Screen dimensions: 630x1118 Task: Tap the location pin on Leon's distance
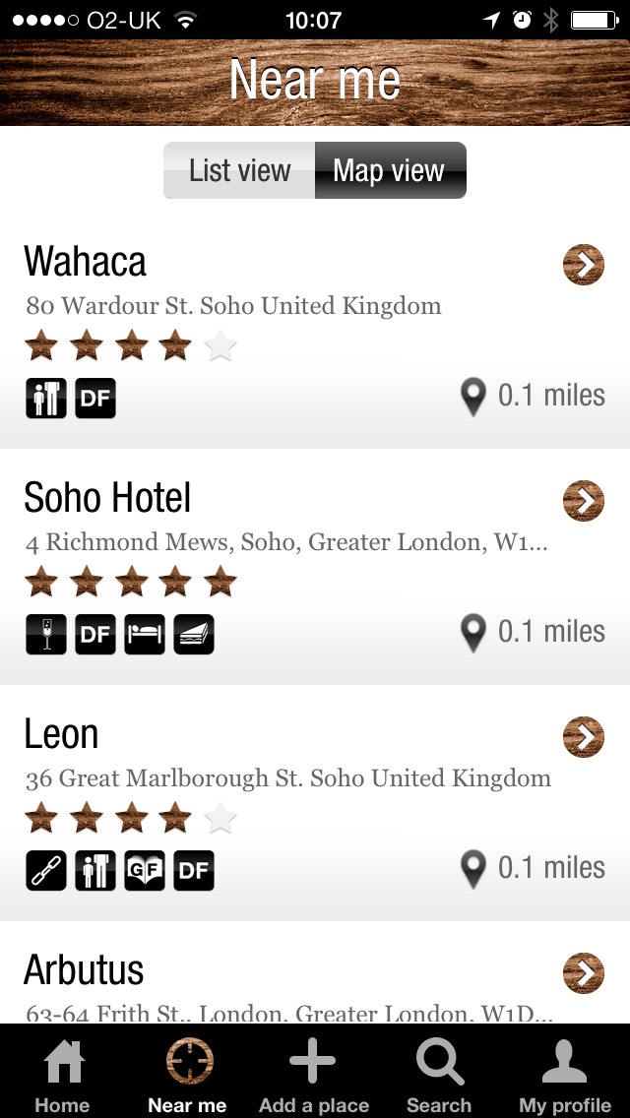click(x=473, y=869)
